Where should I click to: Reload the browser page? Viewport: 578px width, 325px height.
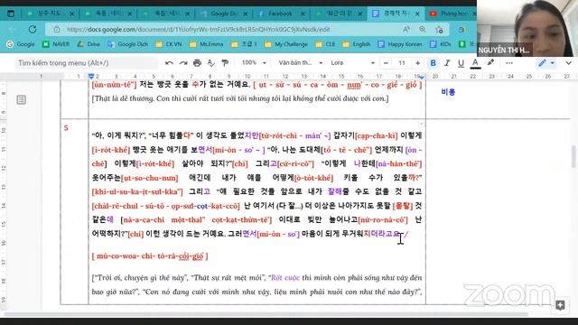point(33,29)
